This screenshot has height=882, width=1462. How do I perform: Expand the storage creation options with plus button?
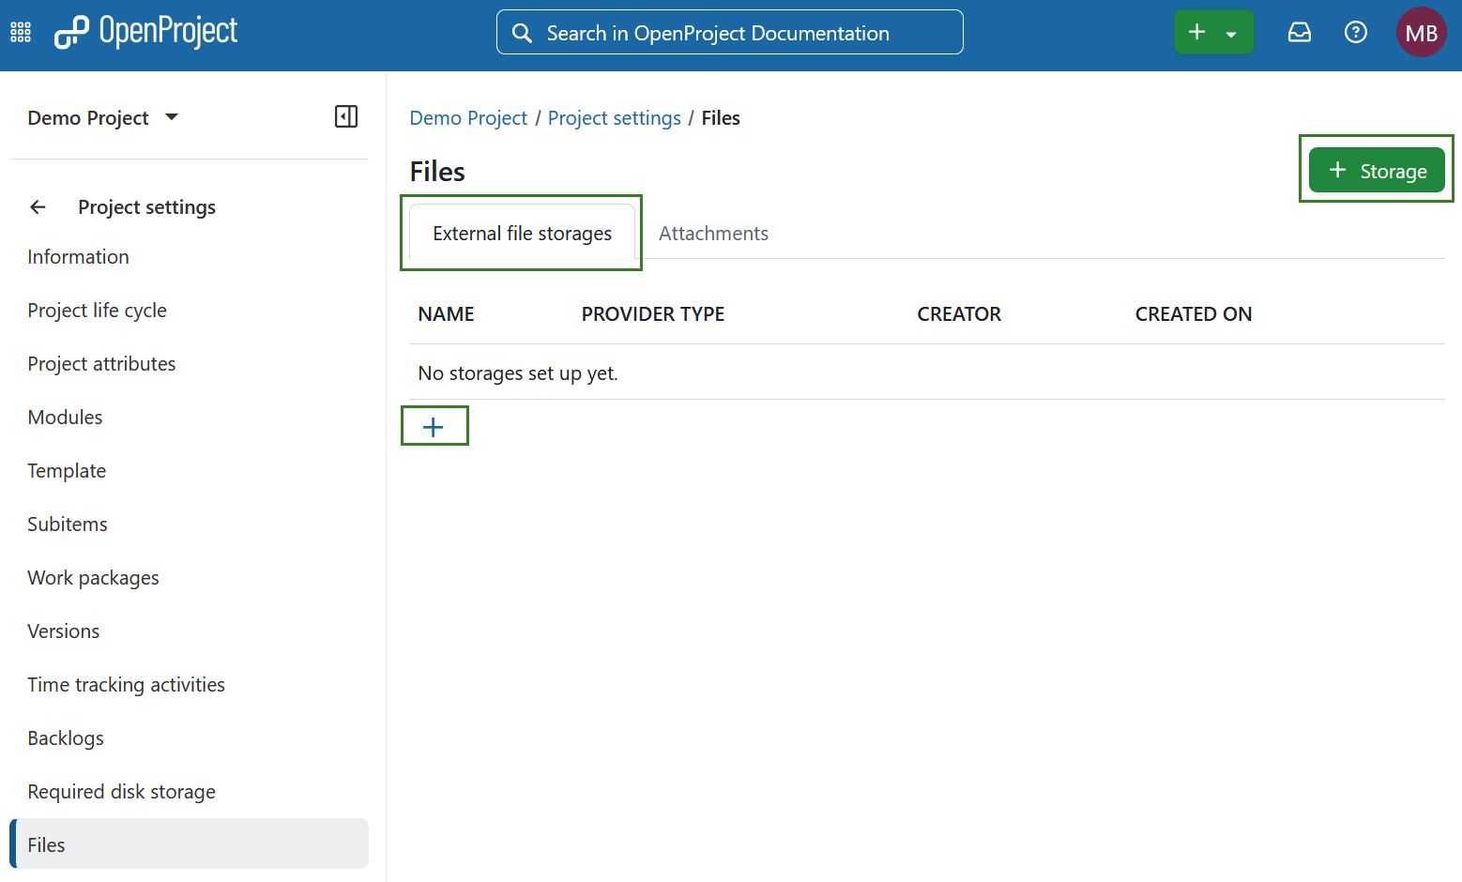(434, 425)
